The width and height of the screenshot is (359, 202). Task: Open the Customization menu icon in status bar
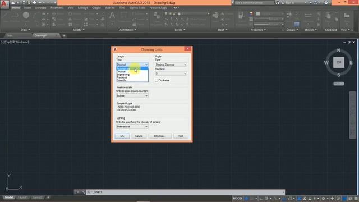pyautogui.click(x=356, y=198)
